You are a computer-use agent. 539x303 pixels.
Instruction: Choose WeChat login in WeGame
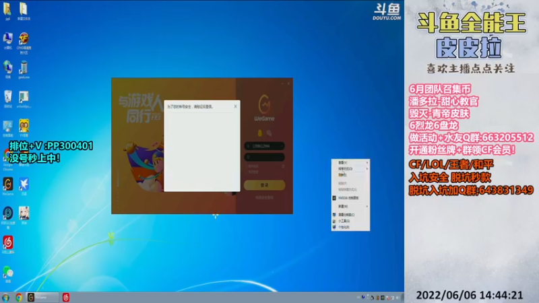(x=269, y=133)
